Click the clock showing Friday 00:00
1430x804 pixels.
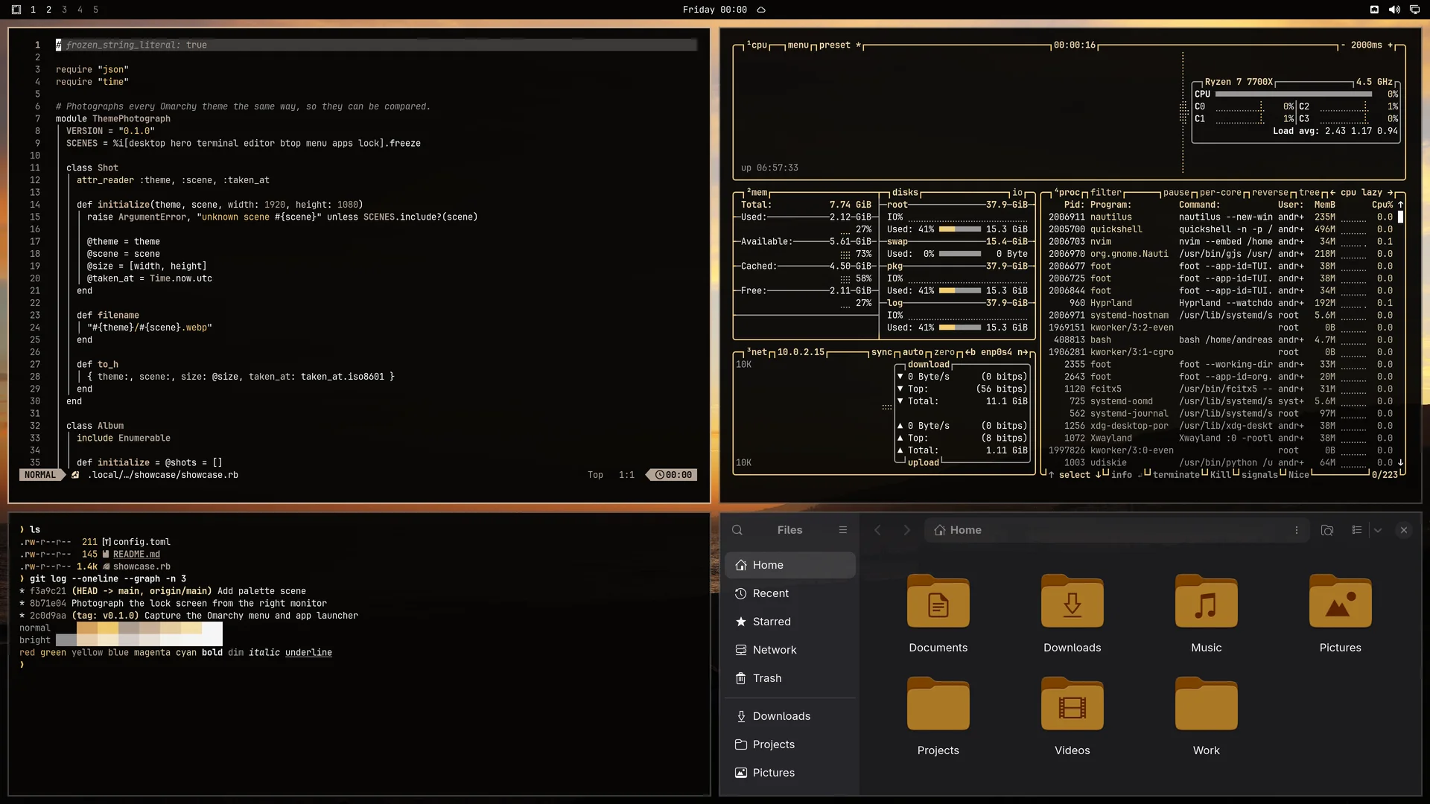(714, 10)
